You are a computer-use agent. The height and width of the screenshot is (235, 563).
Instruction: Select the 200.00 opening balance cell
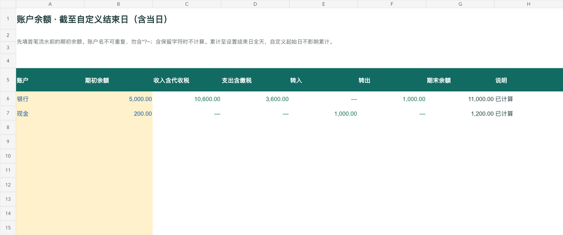[118, 113]
